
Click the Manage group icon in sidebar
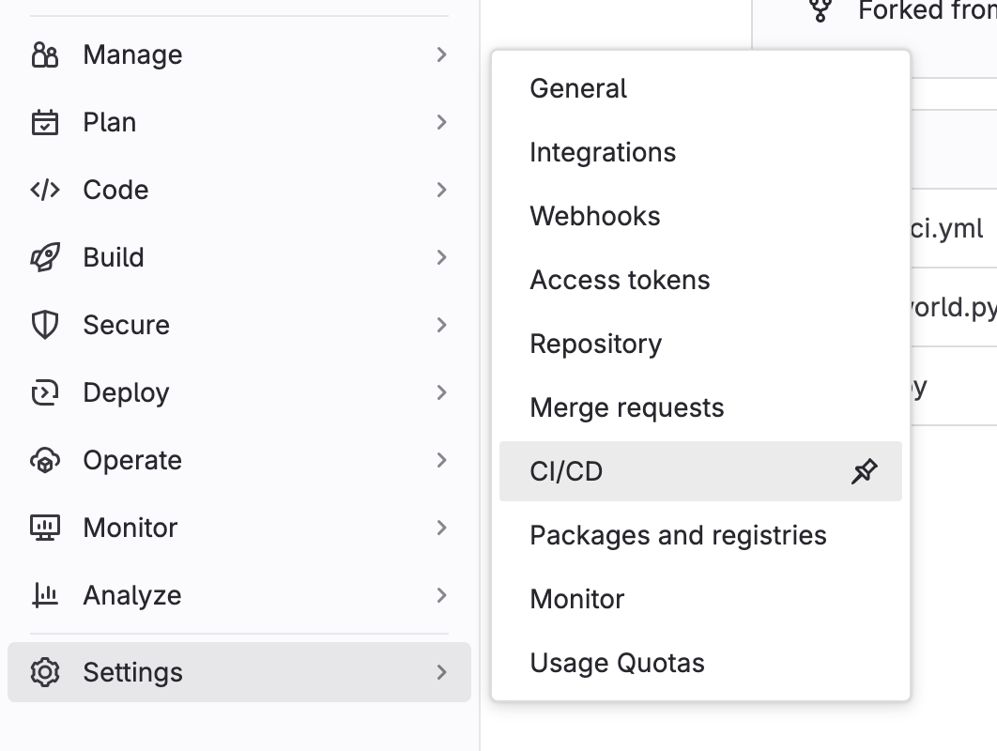click(x=45, y=55)
